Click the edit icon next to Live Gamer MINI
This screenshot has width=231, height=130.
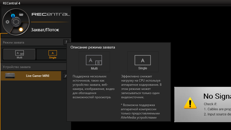65,76
